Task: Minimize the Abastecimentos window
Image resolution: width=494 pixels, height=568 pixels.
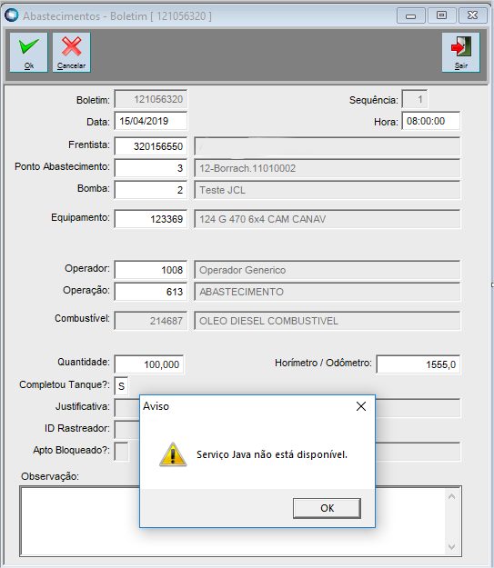Action: [410, 15]
